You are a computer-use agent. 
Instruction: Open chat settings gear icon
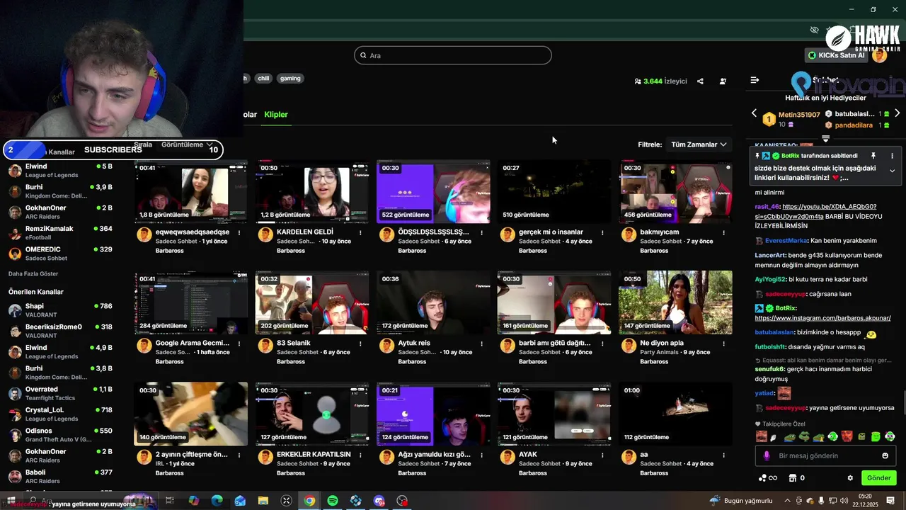pyautogui.click(x=850, y=478)
